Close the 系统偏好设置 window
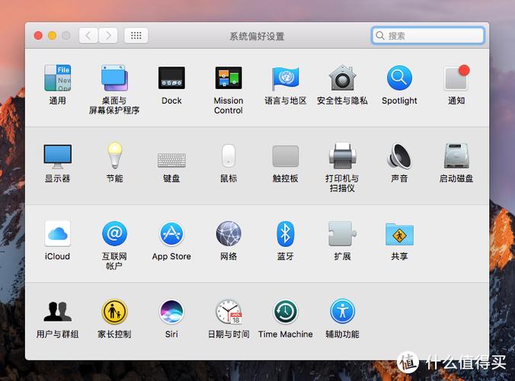This screenshot has height=381, width=515. [38, 36]
